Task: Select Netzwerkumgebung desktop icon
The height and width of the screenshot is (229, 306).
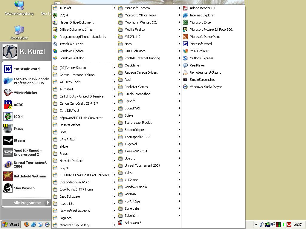Action: click(19, 8)
